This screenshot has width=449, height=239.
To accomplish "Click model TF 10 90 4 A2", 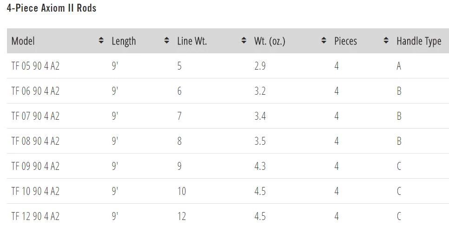I will [x=35, y=191].
